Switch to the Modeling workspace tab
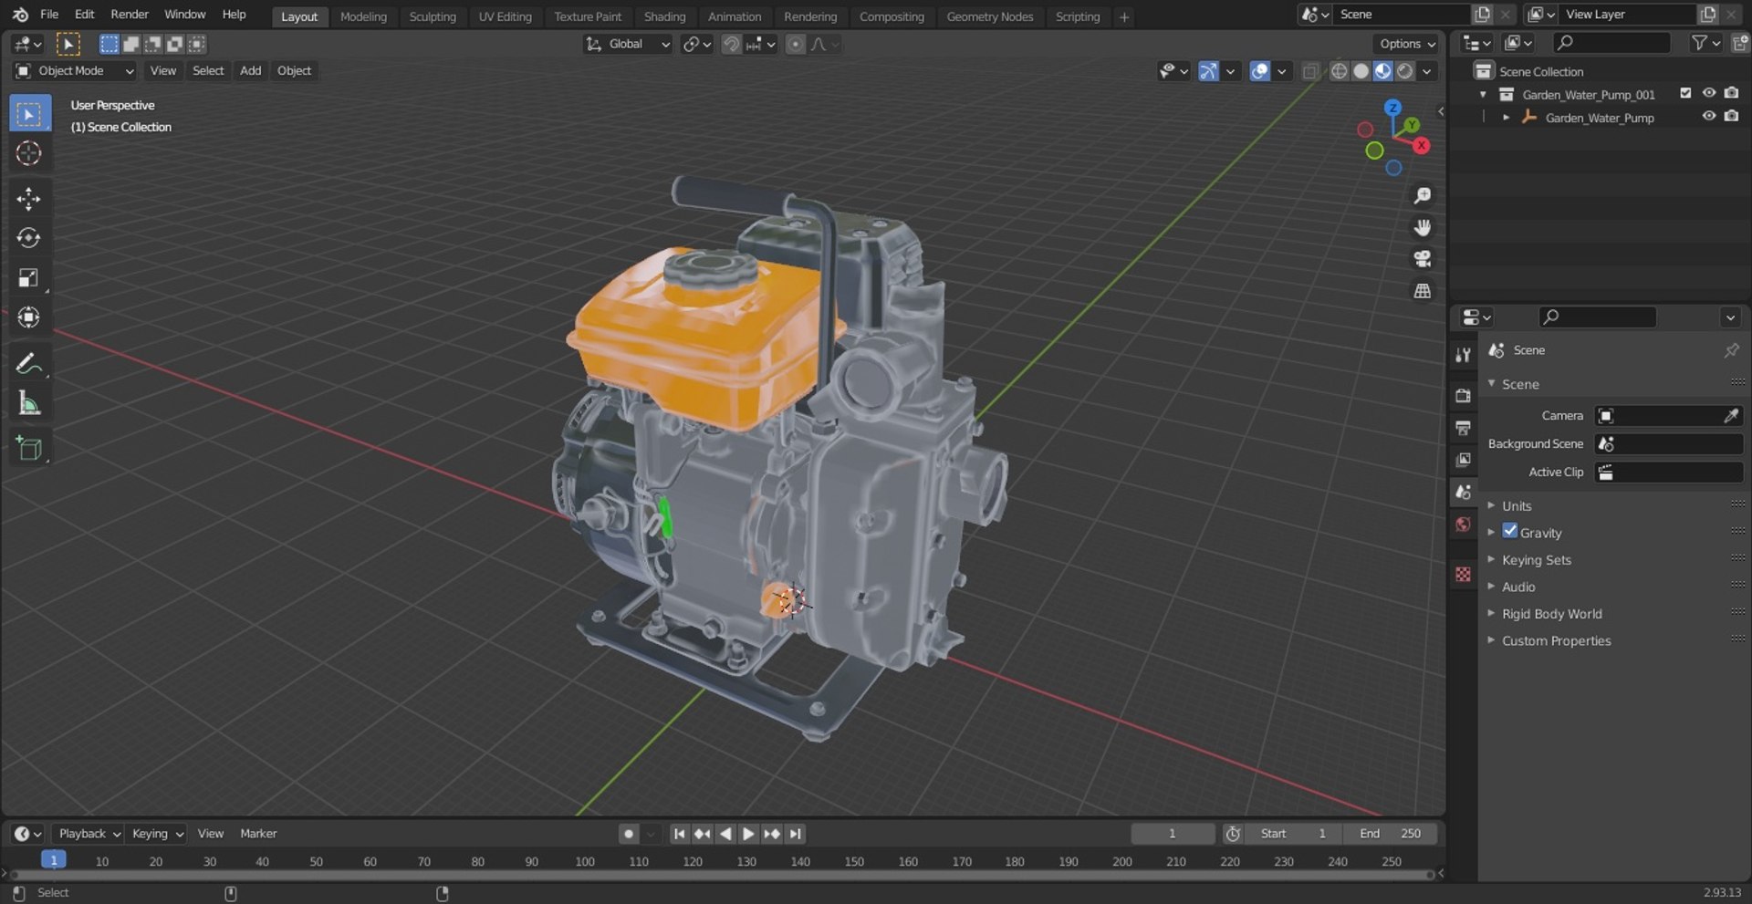 [x=363, y=16]
